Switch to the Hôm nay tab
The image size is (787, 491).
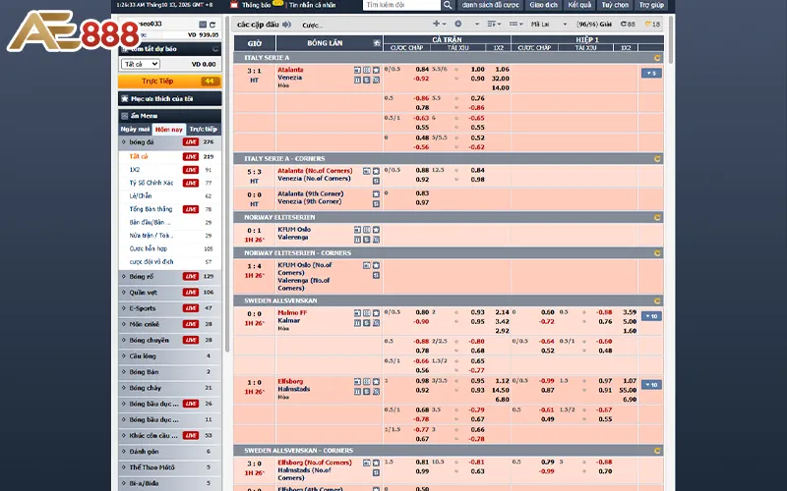pos(168,130)
